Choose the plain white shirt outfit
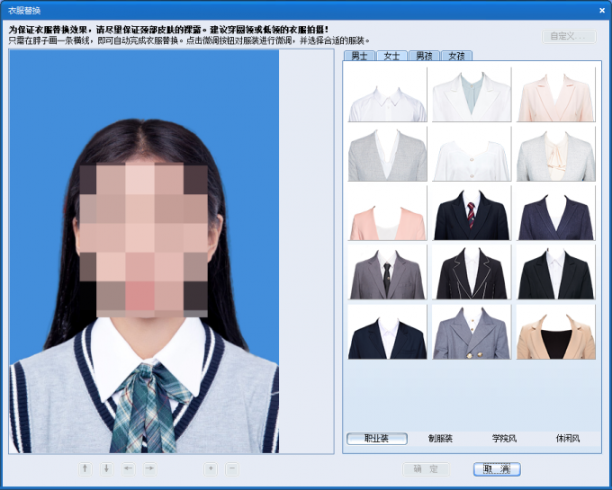 (388, 94)
